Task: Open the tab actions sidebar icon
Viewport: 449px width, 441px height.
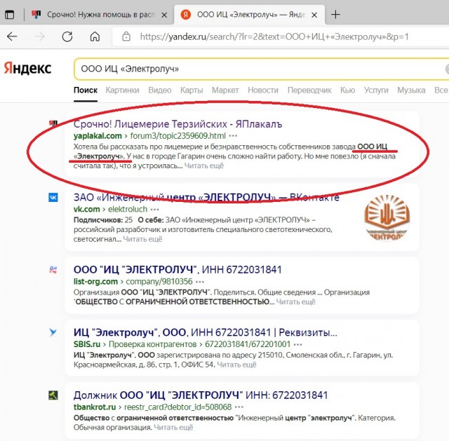Action: [x=9, y=14]
